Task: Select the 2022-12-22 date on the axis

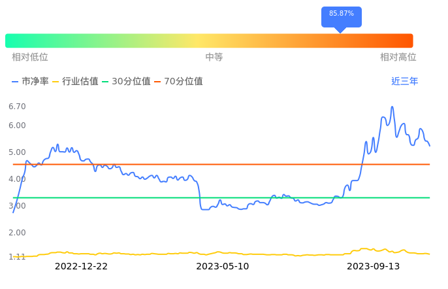Action: (81, 266)
